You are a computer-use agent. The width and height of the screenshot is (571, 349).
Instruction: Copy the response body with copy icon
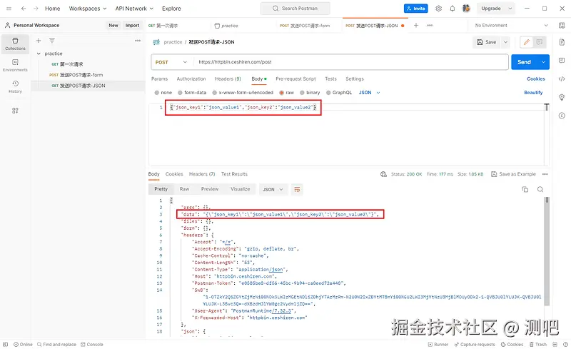525,189
